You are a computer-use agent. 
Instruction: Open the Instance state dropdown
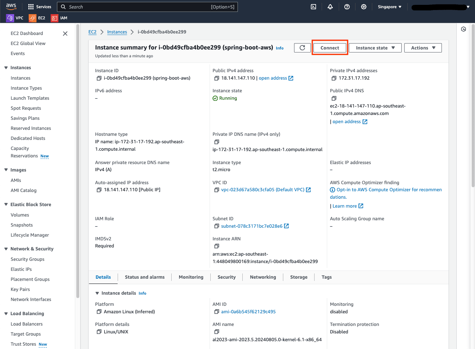(375, 48)
